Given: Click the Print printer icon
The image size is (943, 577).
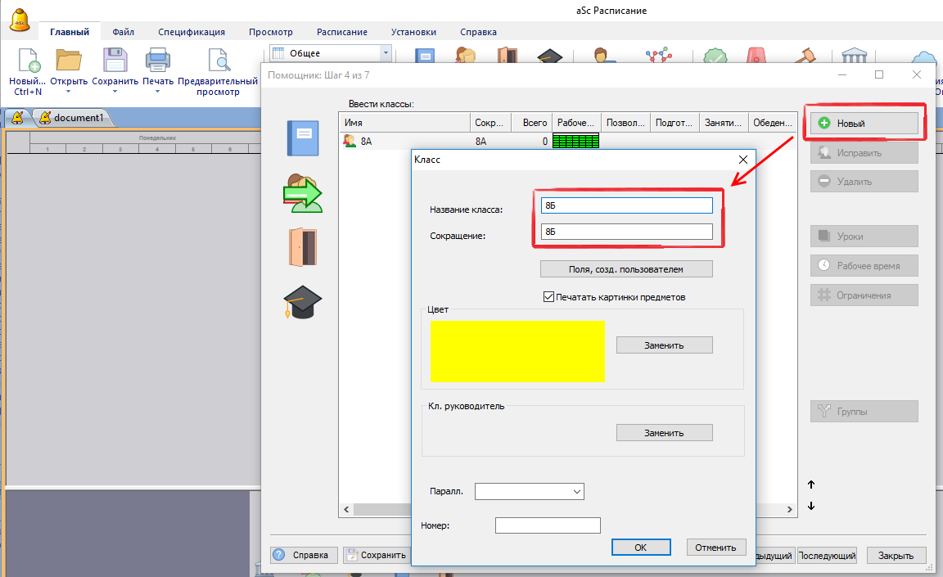Looking at the screenshot, I should (x=157, y=61).
